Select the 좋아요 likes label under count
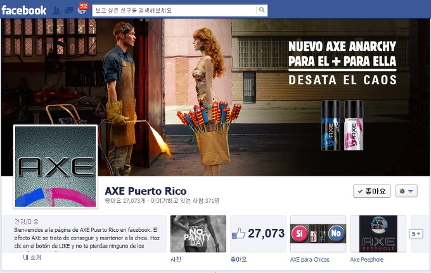 tap(238, 260)
